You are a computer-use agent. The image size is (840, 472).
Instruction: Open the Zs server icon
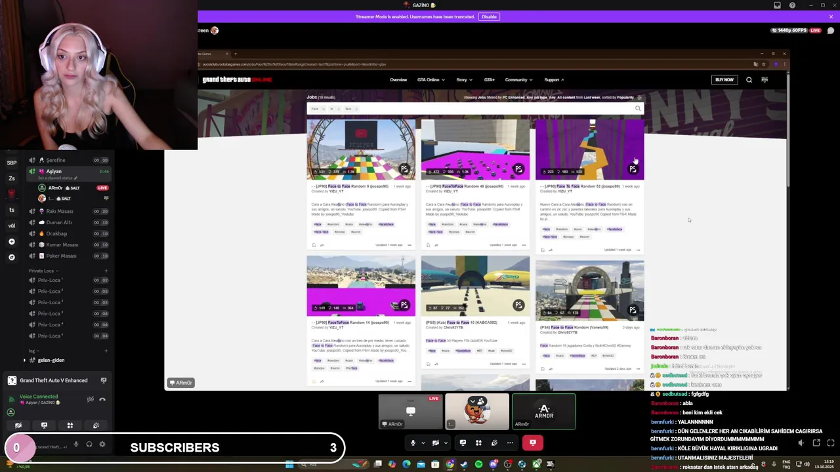coord(11,178)
